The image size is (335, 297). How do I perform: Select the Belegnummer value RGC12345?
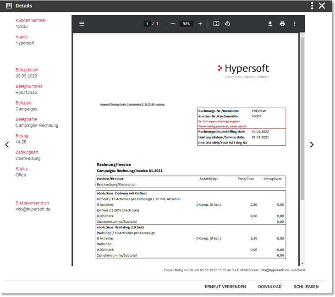pos(26,93)
